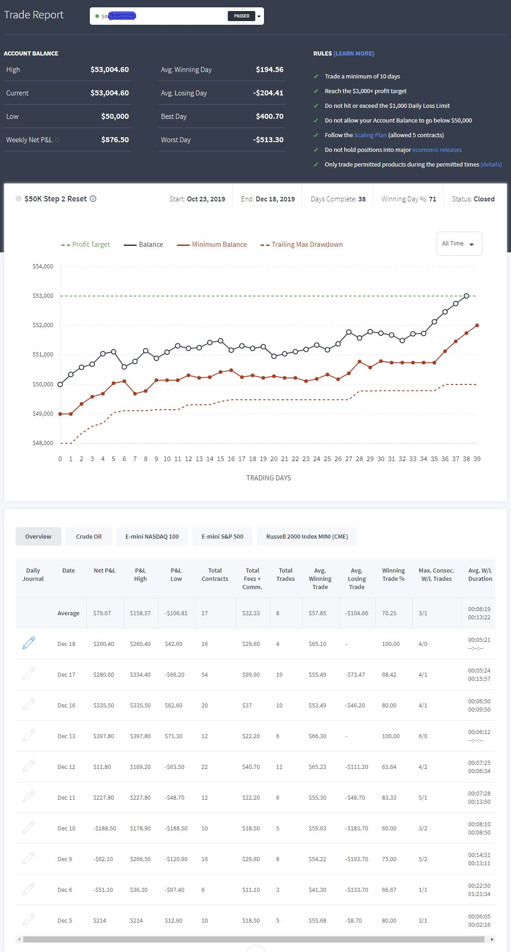The image size is (511, 952).
Task: Switch to the E-mini NASDAQ 100 tab
Action: click(152, 536)
